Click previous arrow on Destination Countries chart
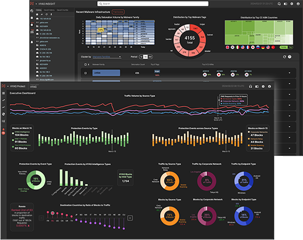The height and width of the screenshot is (240, 303). 42,218
